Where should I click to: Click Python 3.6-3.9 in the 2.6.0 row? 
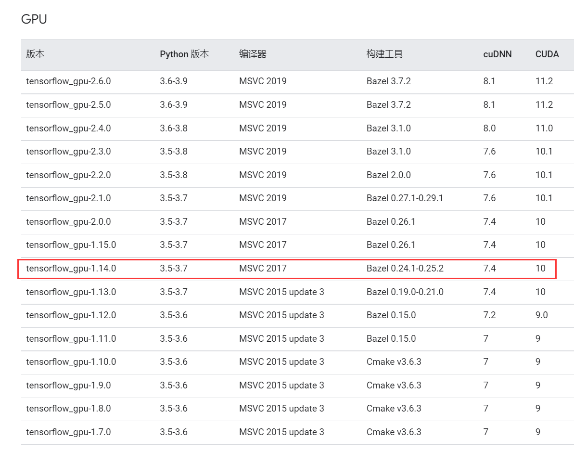coord(174,81)
